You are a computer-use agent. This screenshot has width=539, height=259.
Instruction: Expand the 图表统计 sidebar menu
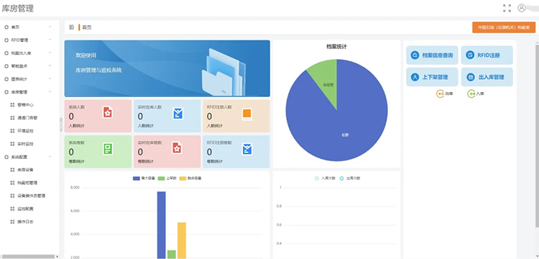(x=28, y=78)
